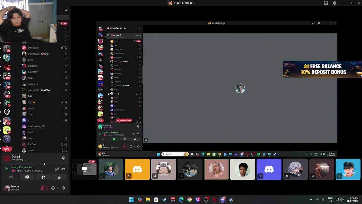Open microphone input options dropdown

click(47, 188)
